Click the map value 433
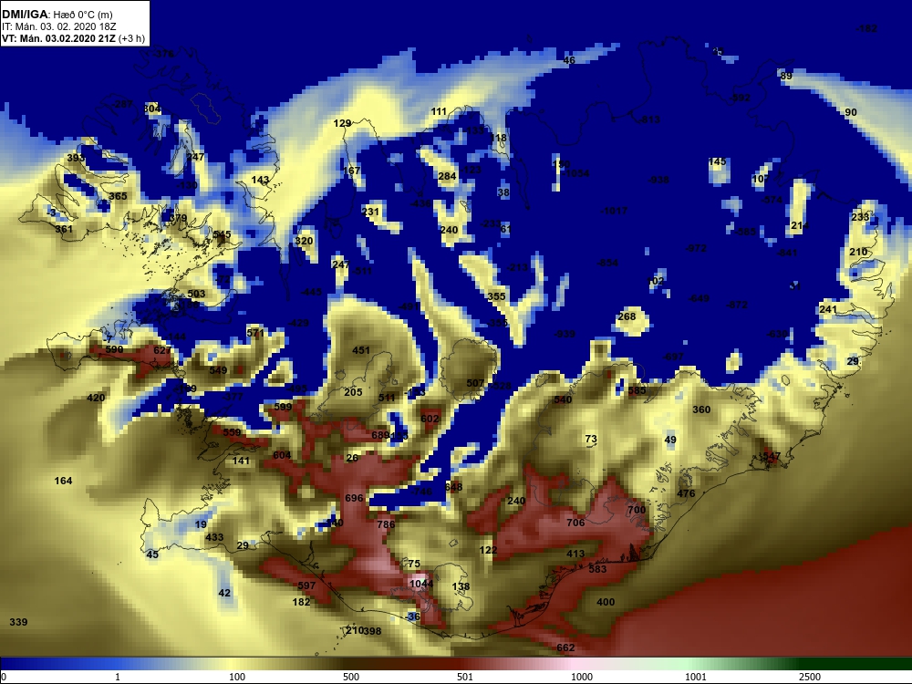This screenshot has width=912, height=684. pyautogui.click(x=214, y=537)
